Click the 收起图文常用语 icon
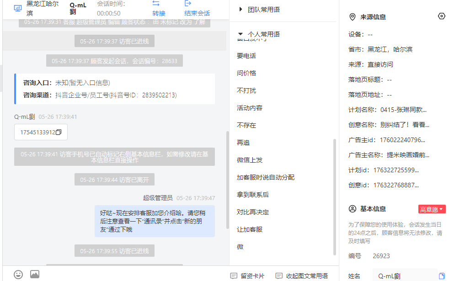Image resolution: width=449 pixels, height=281 pixels. pos(279,276)
